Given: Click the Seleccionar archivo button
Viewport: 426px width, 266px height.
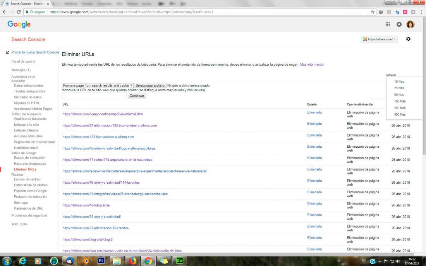Looking at the screenshot, I should click(150, 85).
